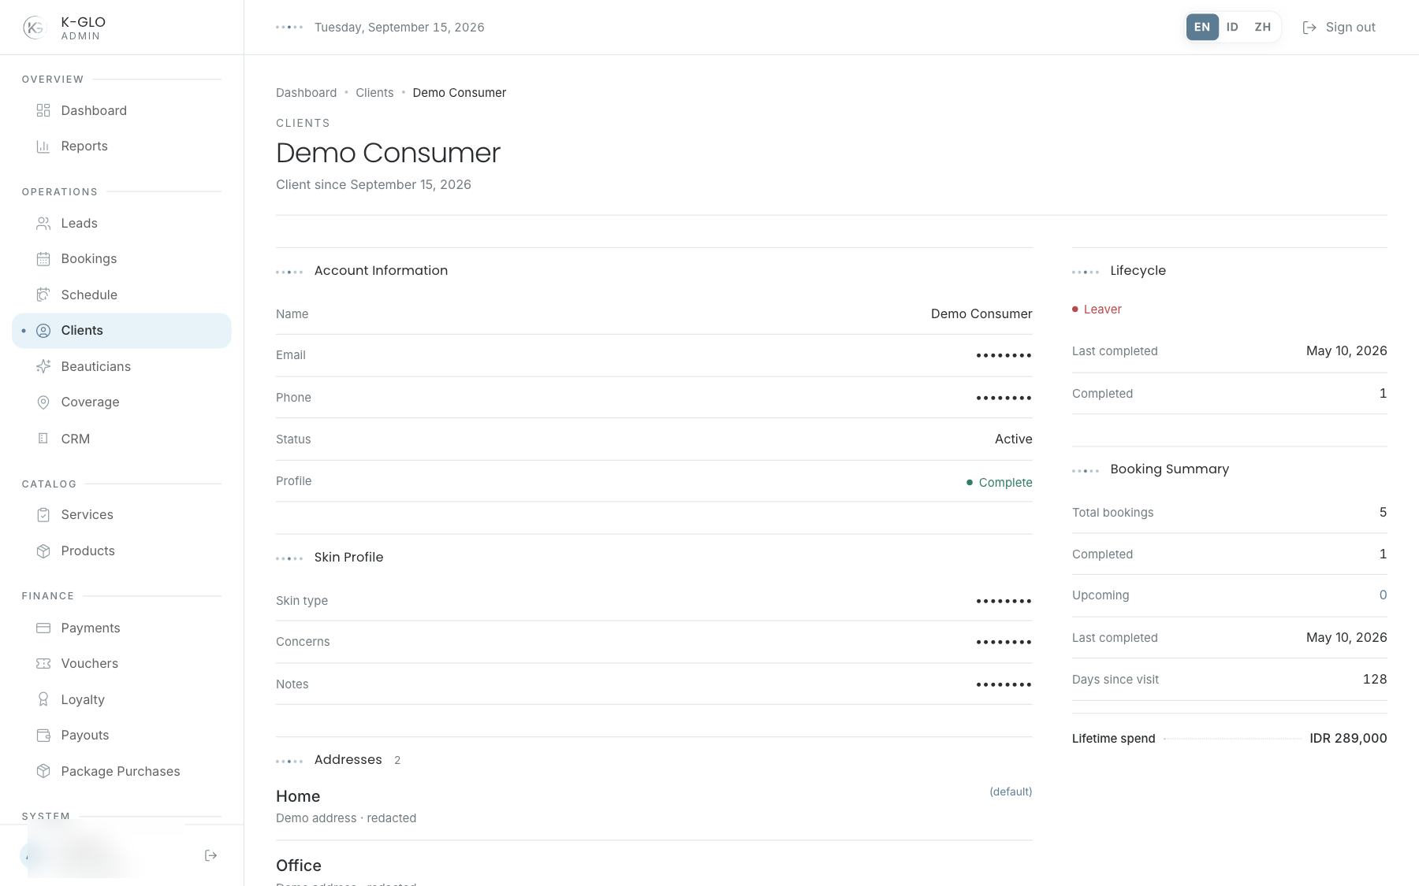
Task: Click the Upcoming bookings count value
Action: coord(1383,595)
